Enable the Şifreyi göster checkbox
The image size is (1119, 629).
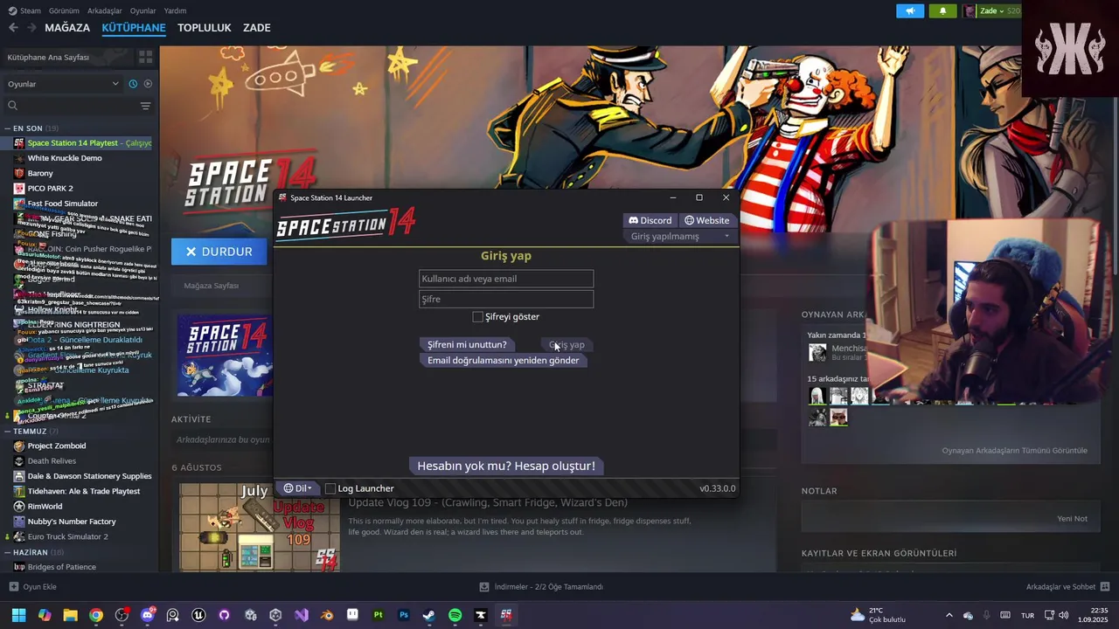coord(477,316)
